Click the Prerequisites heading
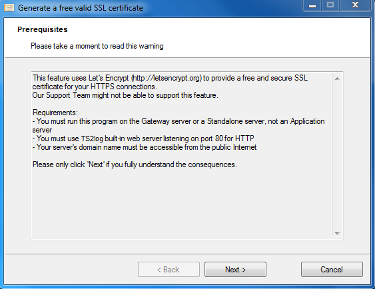Viewport: 375px width, 289px height. coord(43,29)
